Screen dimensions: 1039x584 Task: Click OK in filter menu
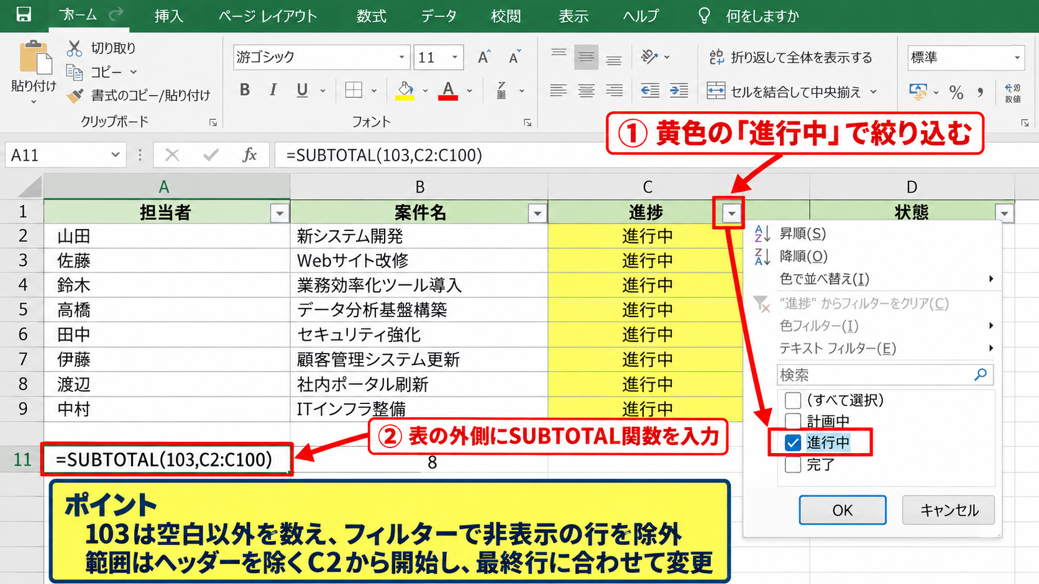[843, 510]
